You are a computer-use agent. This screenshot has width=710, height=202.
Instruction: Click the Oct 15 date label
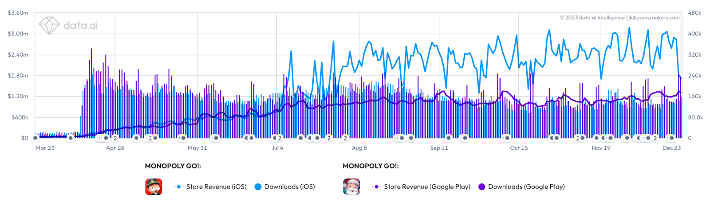pyautogui.click(x=519, y=148)
